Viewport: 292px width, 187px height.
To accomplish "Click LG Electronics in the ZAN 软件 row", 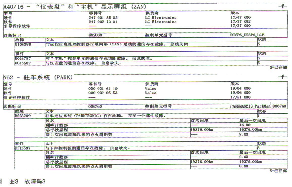I will click(161, 22).
